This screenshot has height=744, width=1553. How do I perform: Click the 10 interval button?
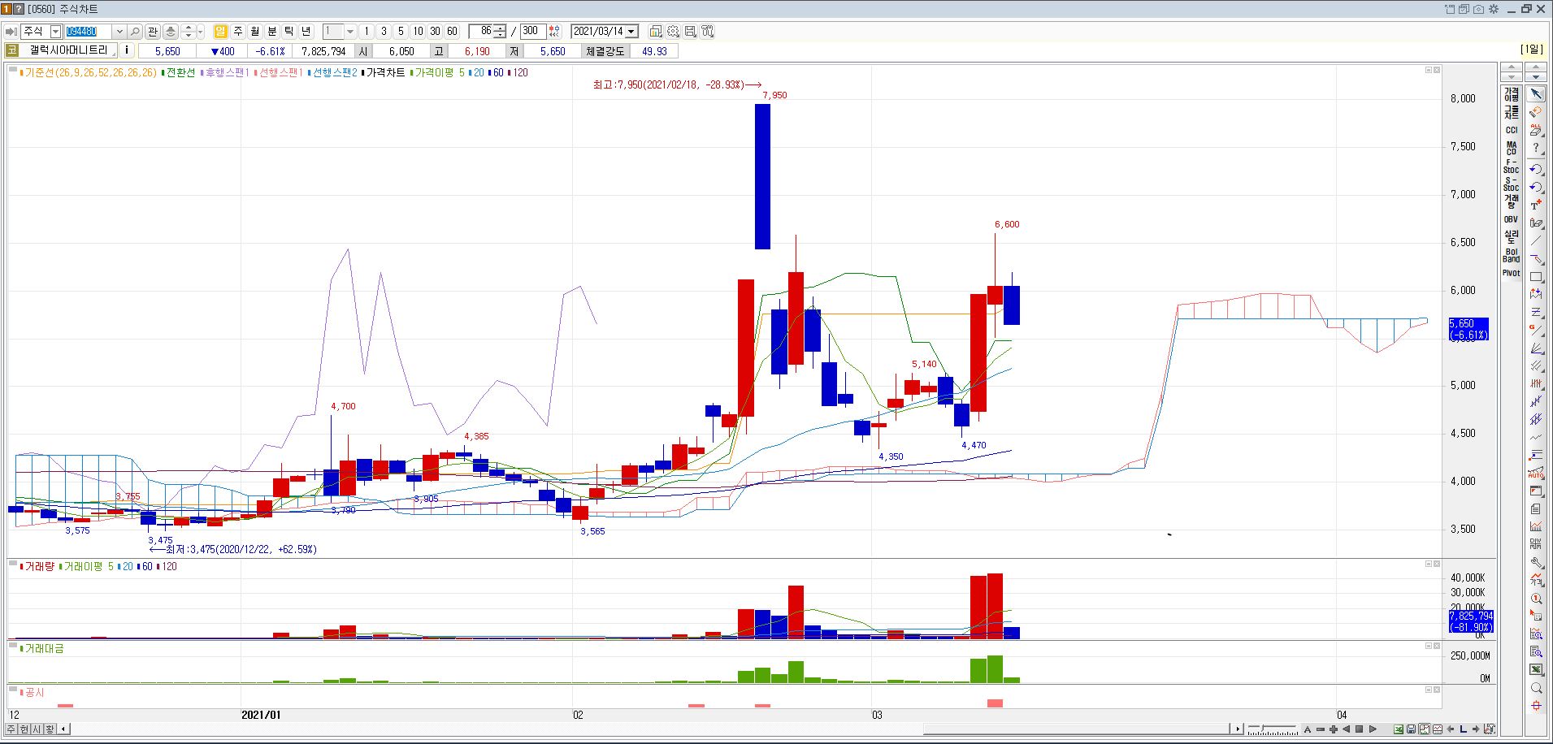click(x=418, y=32)
